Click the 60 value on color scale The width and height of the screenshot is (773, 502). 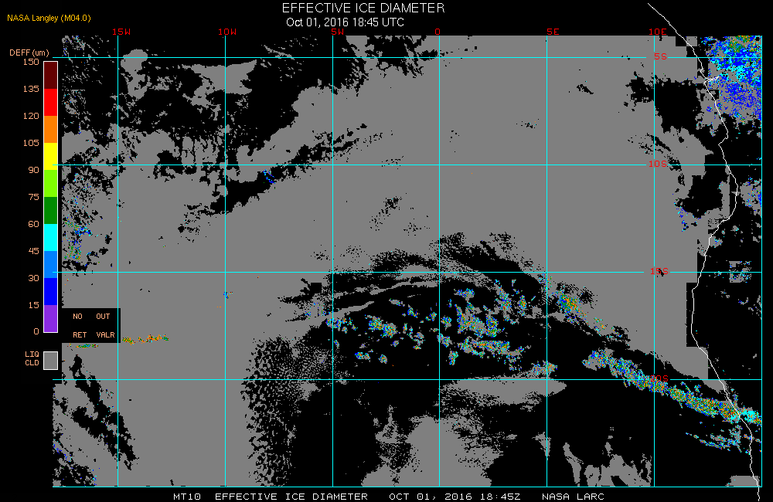[x=33, y=224]
